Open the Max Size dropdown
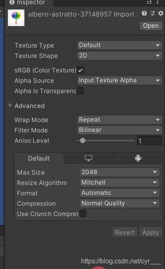Image resolution: width=165 pixels, height=269 pixels. pos(120,172)
